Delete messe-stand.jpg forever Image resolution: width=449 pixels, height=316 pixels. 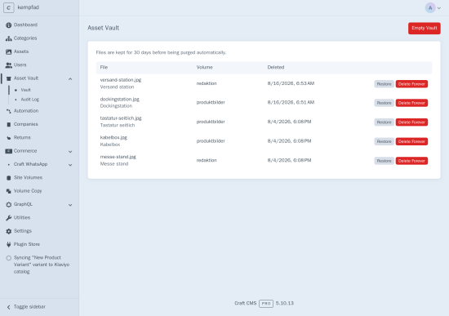pyautogui.click(x=411, y=161)
